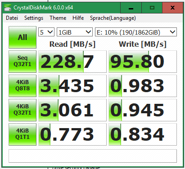185x169 pixels.
Task: Expand the drive E: selection dropdown
Action: click(136, 32)
